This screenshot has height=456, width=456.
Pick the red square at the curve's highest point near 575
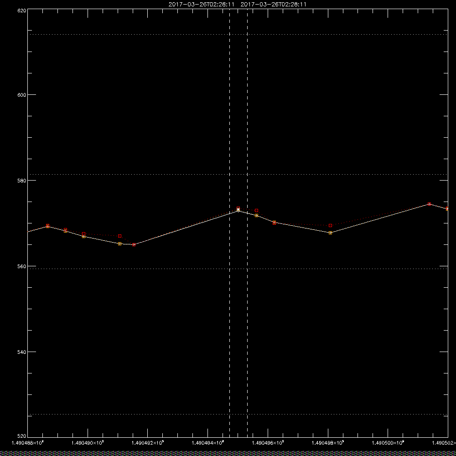pos(429,204)
